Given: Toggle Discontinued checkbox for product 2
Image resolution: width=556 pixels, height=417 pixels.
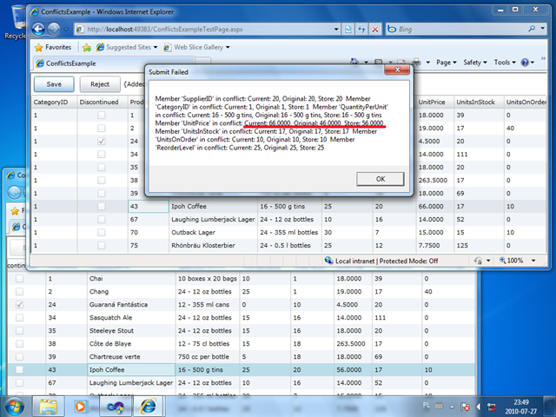Looking at the screenshot, I should (x=102, y=128).
